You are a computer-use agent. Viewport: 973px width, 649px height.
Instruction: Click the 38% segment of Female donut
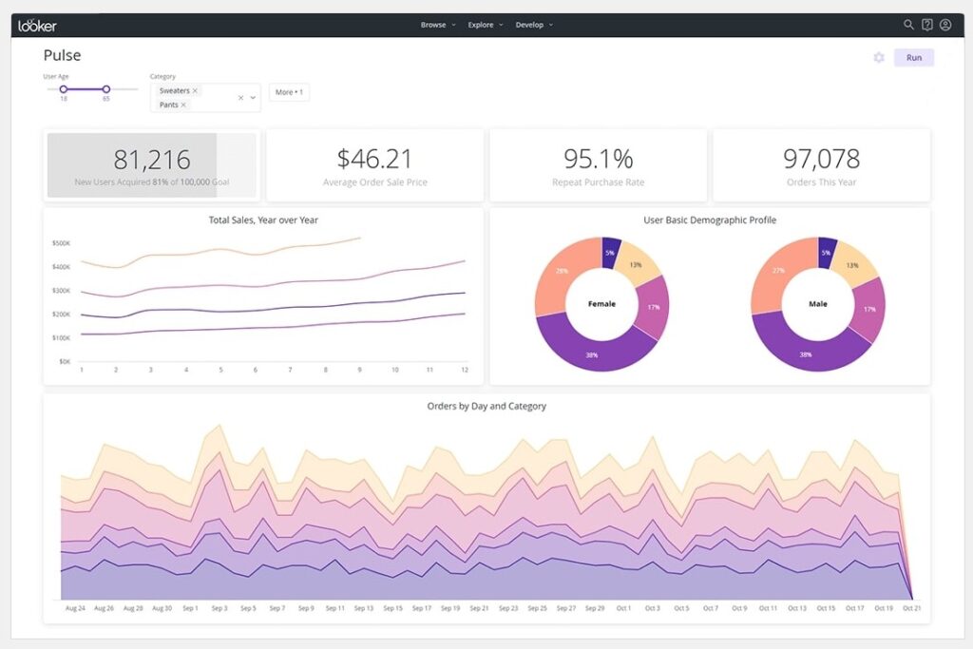pos(589,352)
